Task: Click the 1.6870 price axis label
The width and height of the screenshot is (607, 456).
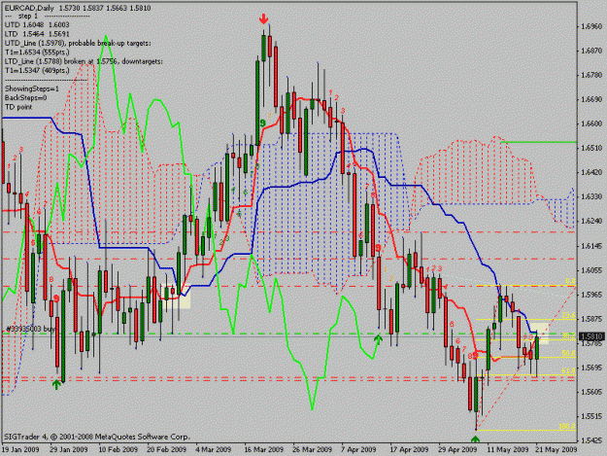Action: (591, 51)
